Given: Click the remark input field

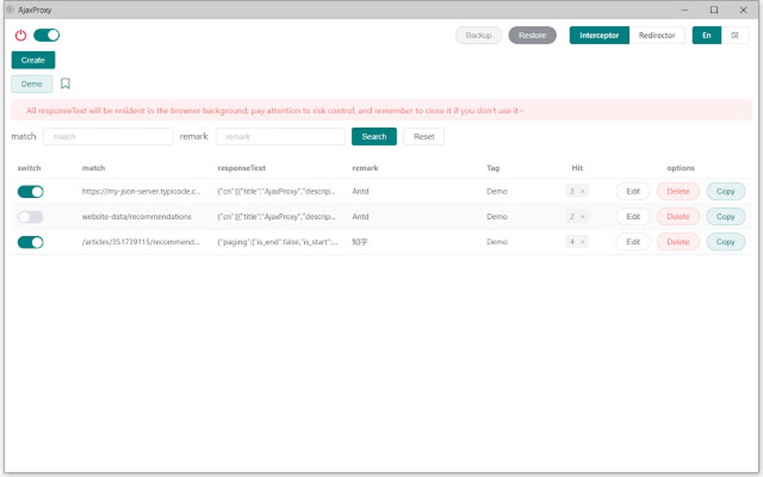Looking at the screenshot, I should point(280,136).
